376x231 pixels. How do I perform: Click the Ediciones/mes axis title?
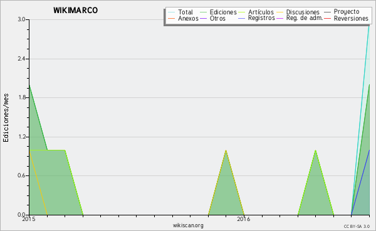tap(6, 118)
